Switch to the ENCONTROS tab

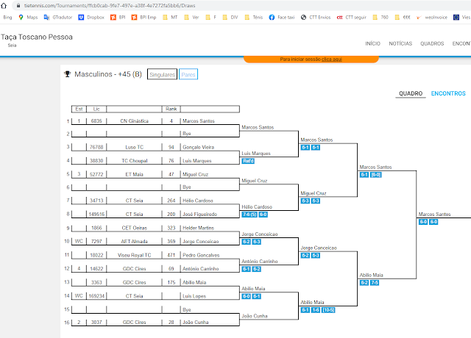pyautogui.click(x=448, y=93)
